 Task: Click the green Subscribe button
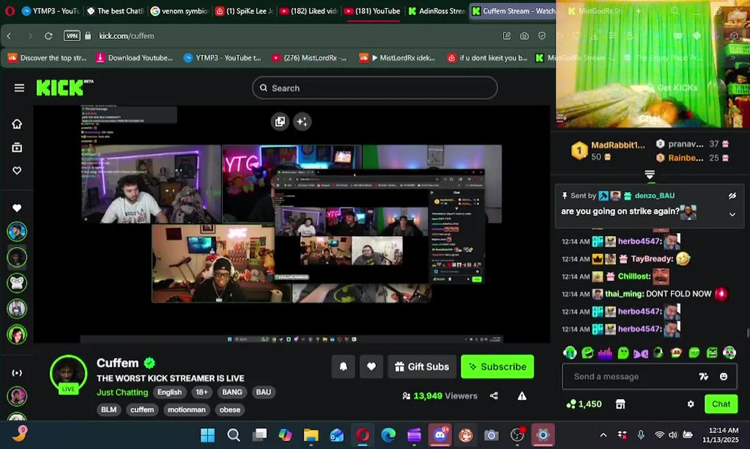pyautogui.click(x=497, y=367)
